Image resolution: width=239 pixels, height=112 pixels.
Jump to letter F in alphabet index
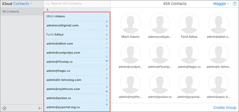pyautogui.click(x=107, y=39)
